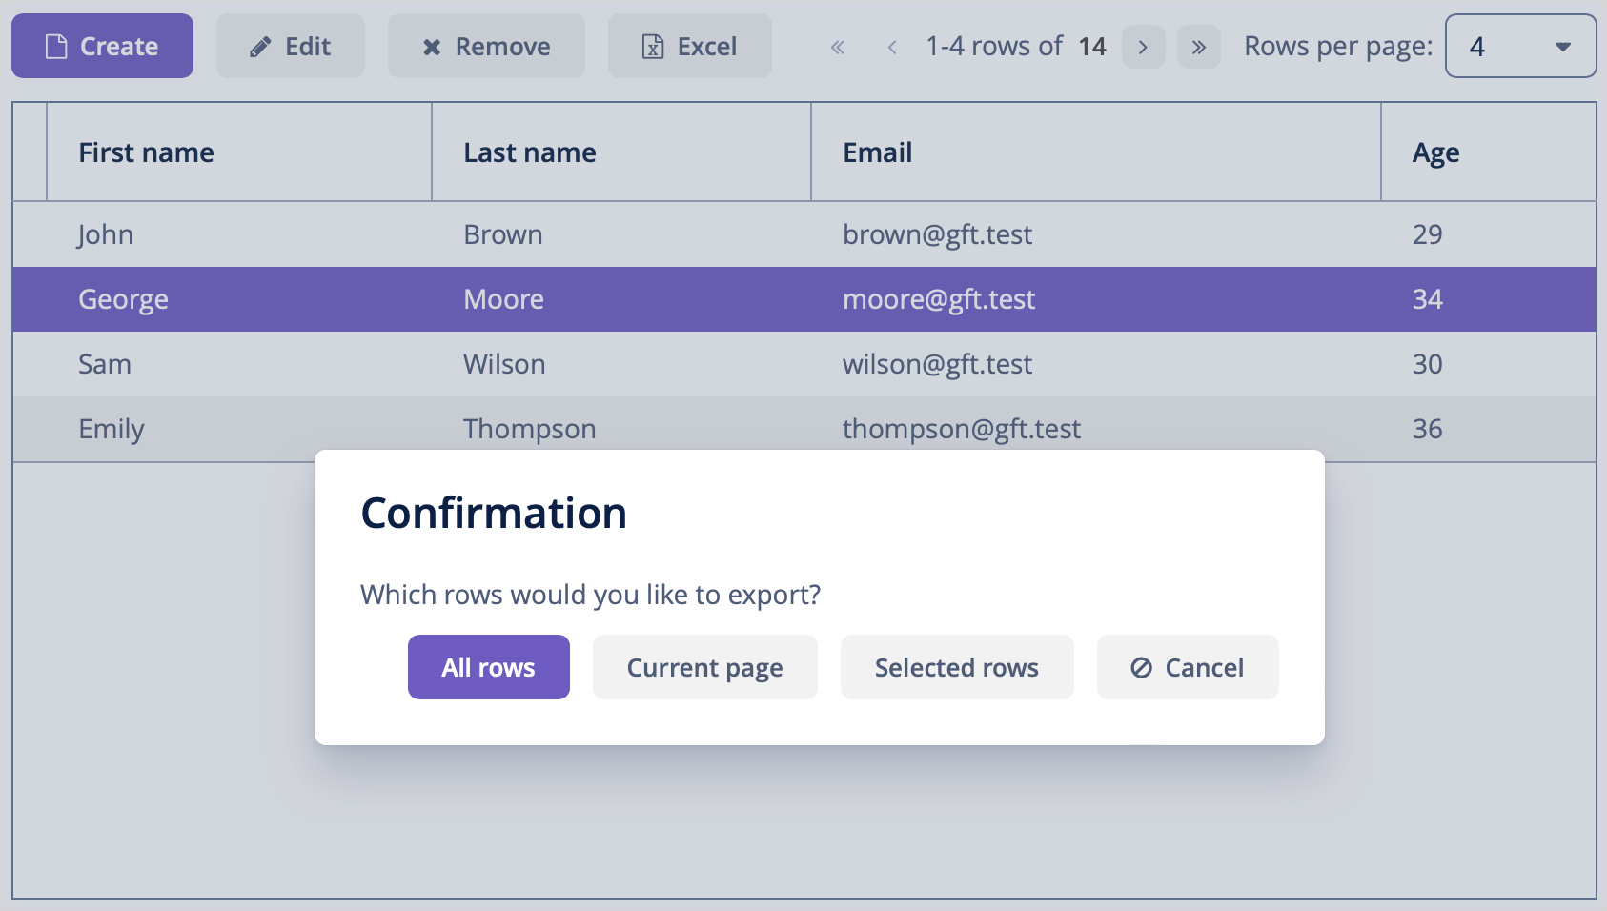Viewport: 1607px width, 911px height.
Task: Select the Brown last name cell
Action: (621, 234)
